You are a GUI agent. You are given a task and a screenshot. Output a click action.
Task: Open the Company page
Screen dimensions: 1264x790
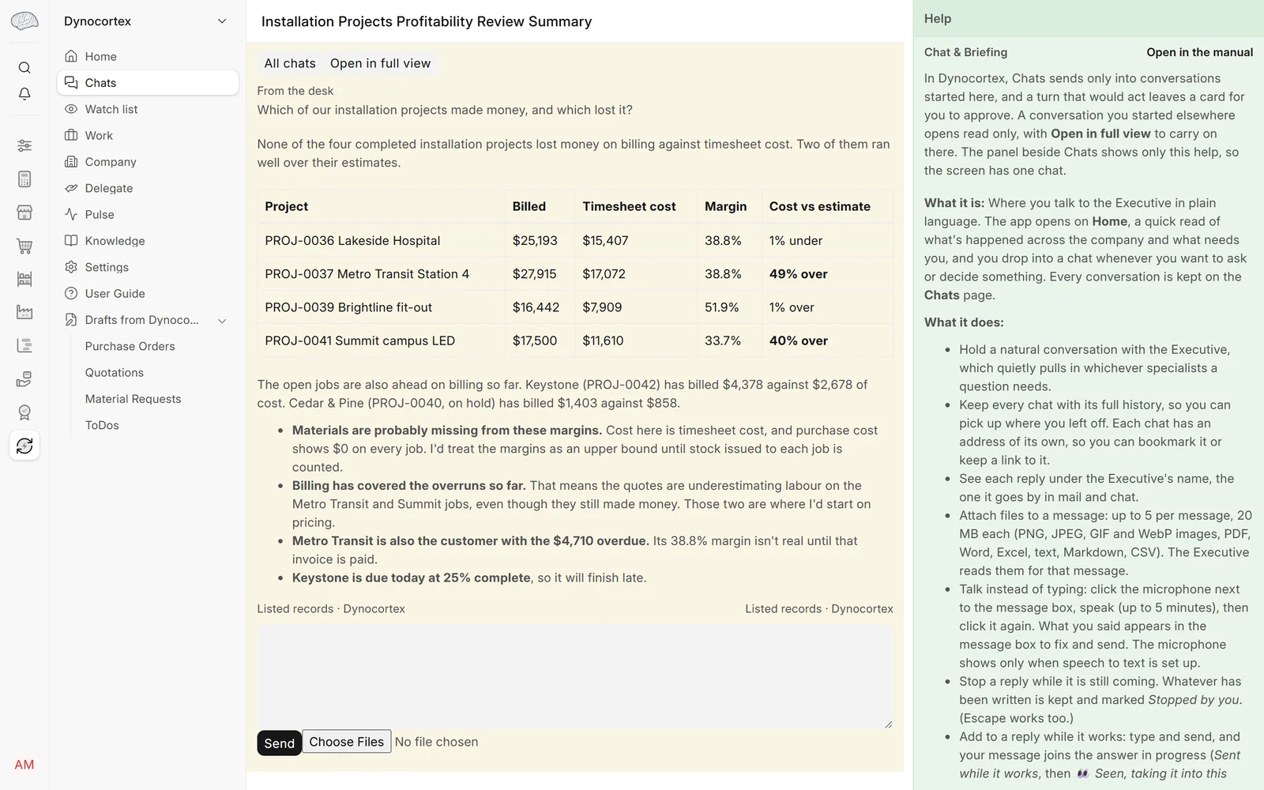tap(148, 161)
